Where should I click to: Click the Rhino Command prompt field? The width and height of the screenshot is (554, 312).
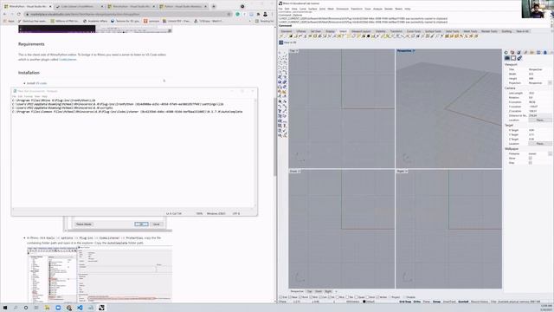click(414, 25)
